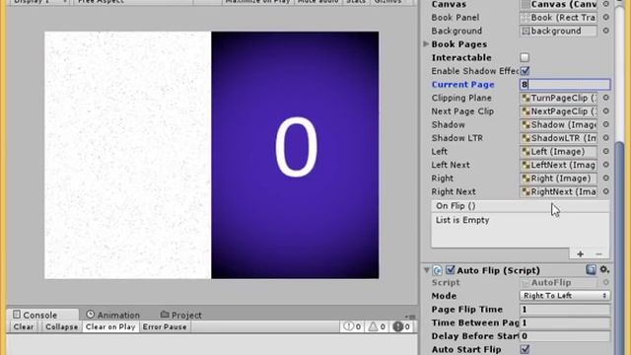Toggle the Collapse console option

61,326
